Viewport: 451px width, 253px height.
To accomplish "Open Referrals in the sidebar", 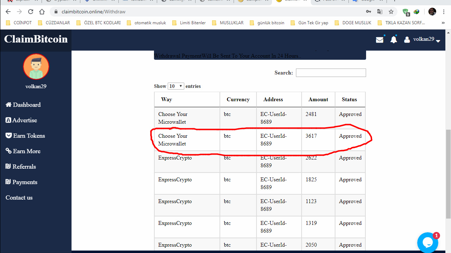I will pos(21,167).
